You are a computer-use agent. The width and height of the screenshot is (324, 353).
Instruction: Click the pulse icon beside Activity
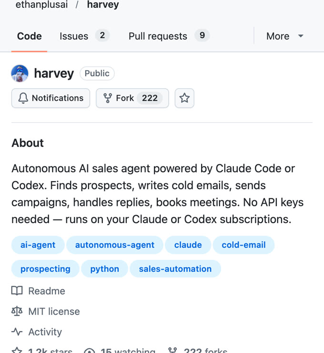click(x=17, y=332)
